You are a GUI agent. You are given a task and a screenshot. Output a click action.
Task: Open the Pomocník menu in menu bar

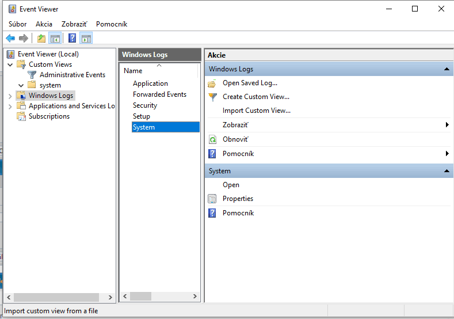112,24
